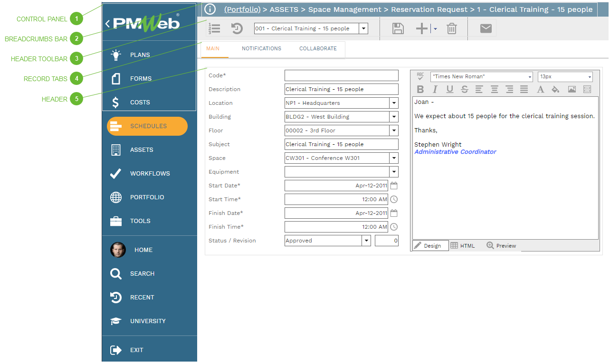Screen dimensions: 610x363
Task: Click the Portfolio breadcrumb link
Action: pos(242,9)
